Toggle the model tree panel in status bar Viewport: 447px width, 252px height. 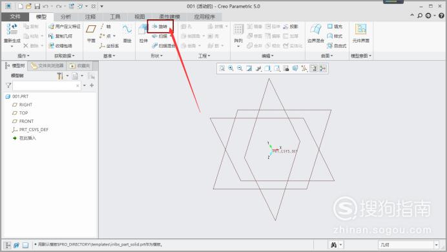click(8, 245)
